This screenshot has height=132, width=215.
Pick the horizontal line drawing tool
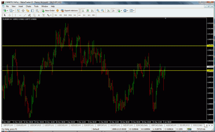click(x=20, y=15)
